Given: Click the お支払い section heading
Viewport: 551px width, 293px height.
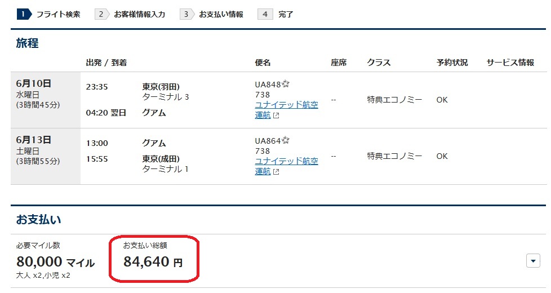Looking at the screenshot, I should [38, 218].
